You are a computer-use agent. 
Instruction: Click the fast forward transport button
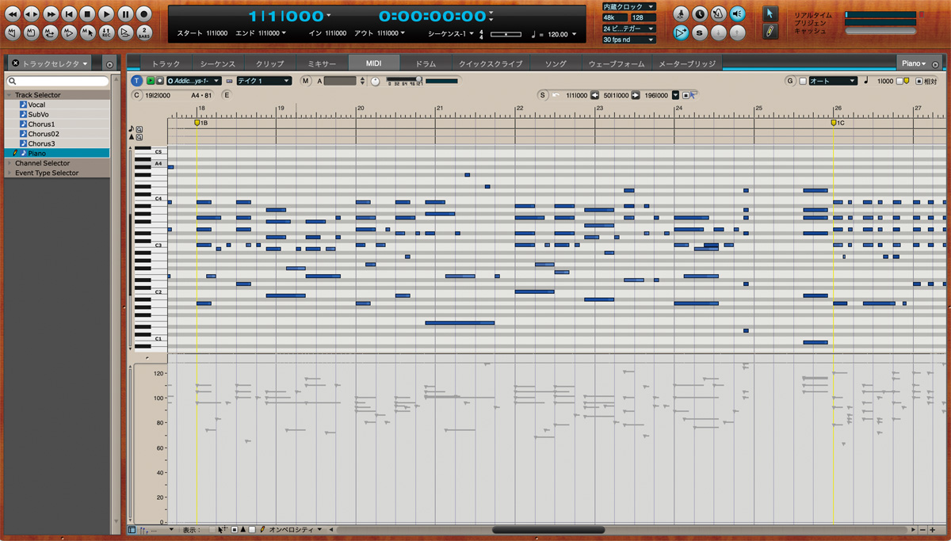pos(51,13)
